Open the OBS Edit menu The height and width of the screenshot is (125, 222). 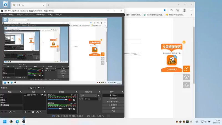coord(11,15)
